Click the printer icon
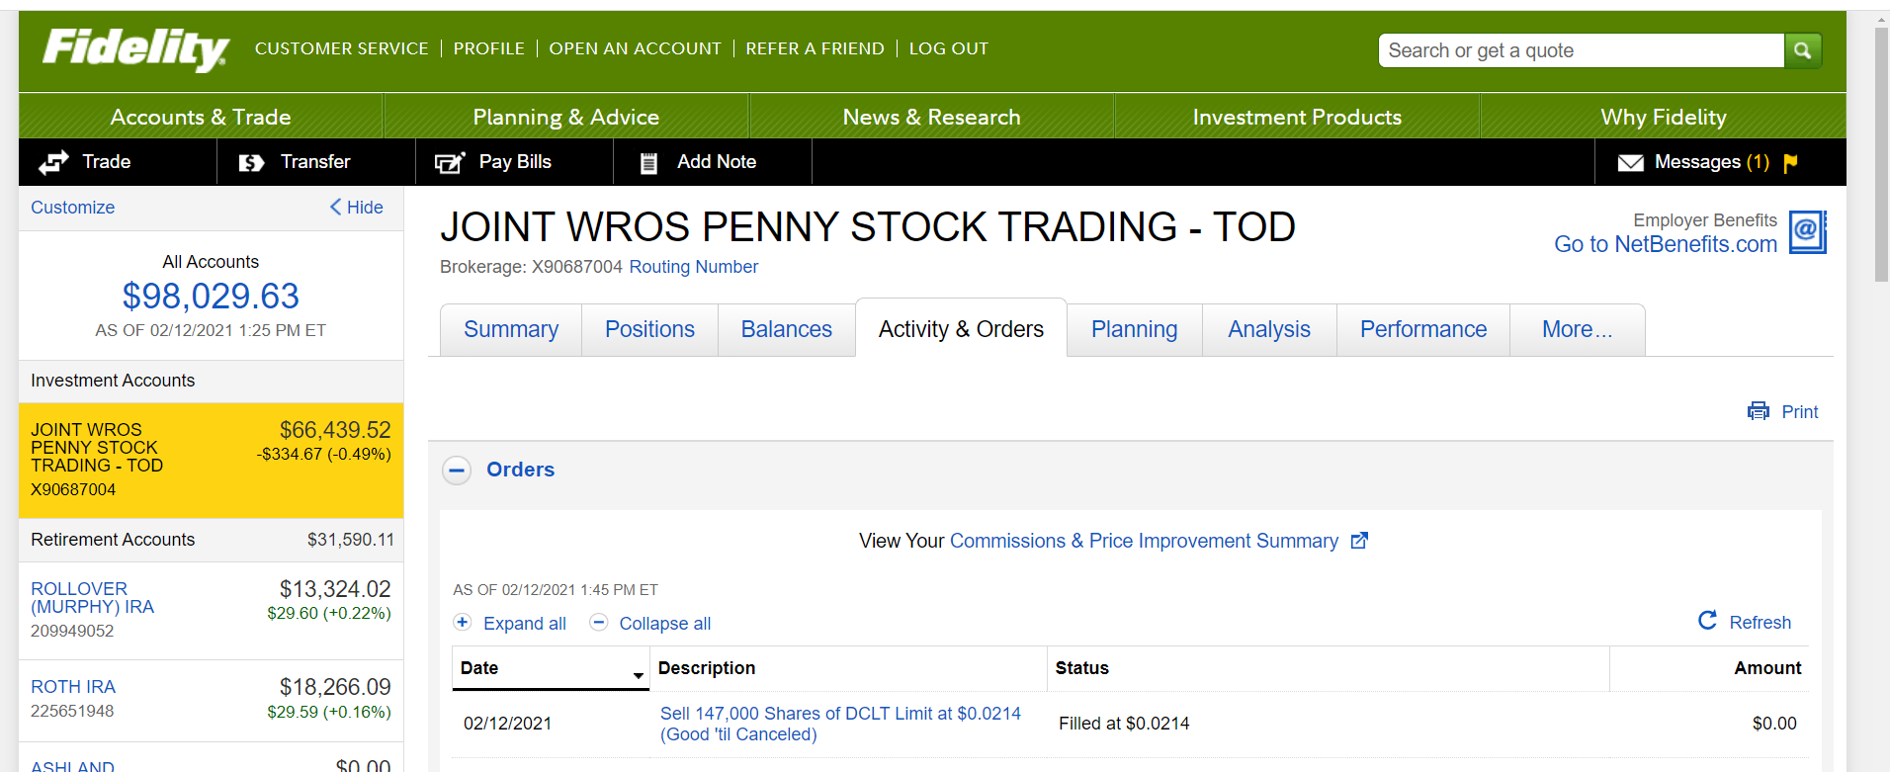 click(x=1758, y=411)
